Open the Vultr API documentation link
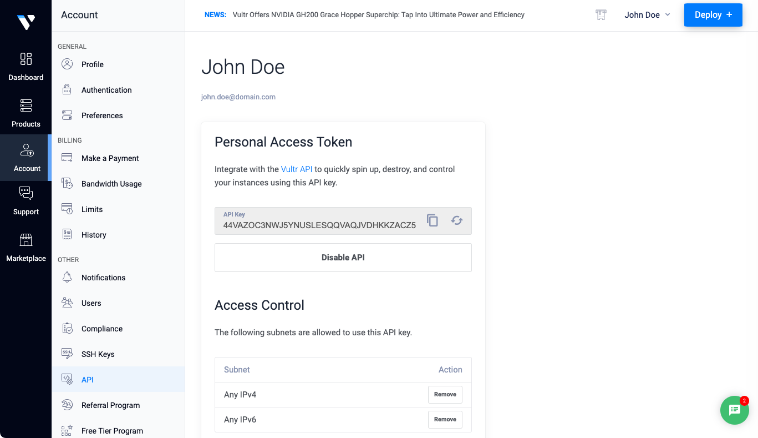This screenshot has width=758, height=438. click(297, 169)
